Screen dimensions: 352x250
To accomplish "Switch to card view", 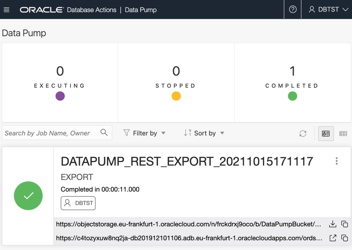I will click(326, 133).
